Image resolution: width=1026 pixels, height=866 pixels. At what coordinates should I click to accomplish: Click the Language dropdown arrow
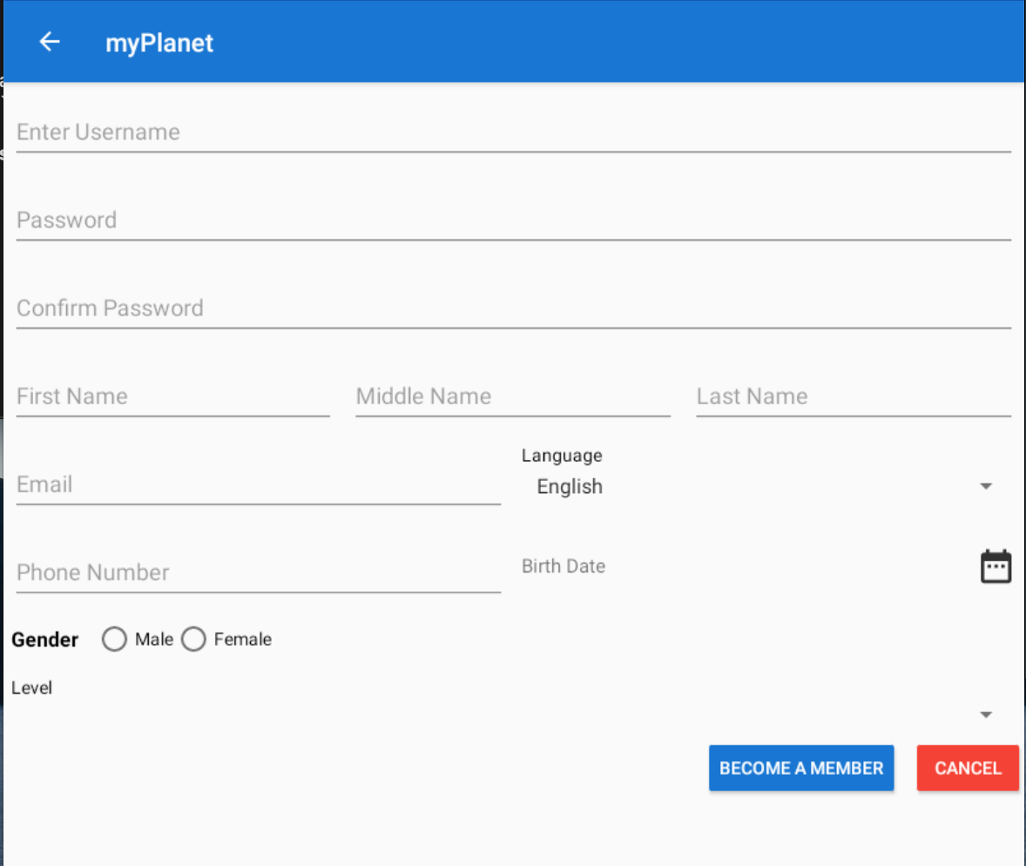point(985,486)
